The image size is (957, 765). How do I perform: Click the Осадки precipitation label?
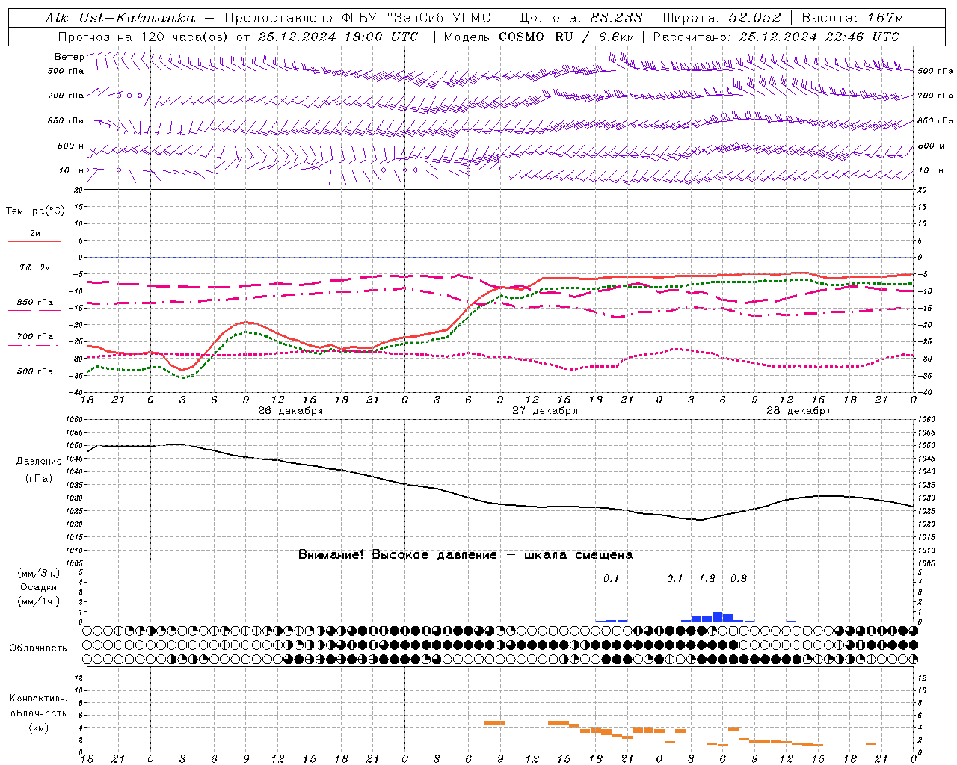(x=39, y=587)
